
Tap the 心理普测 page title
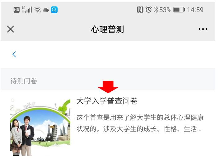[107, 29]
